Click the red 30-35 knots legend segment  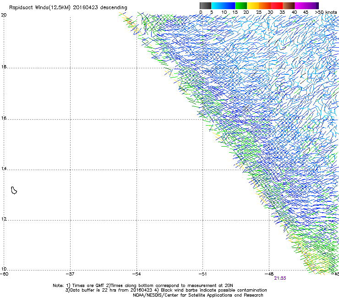277,6
